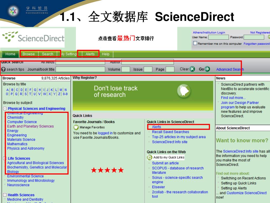Open SCOPUS database of research literature link
Screen dimensions: 270x203
(178, 170)
